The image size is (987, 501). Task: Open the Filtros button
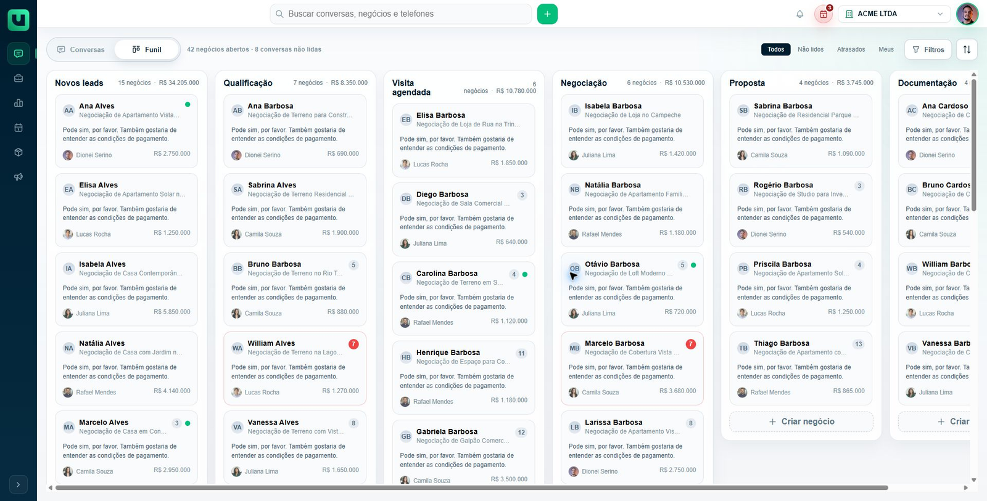tap(928, 49)
